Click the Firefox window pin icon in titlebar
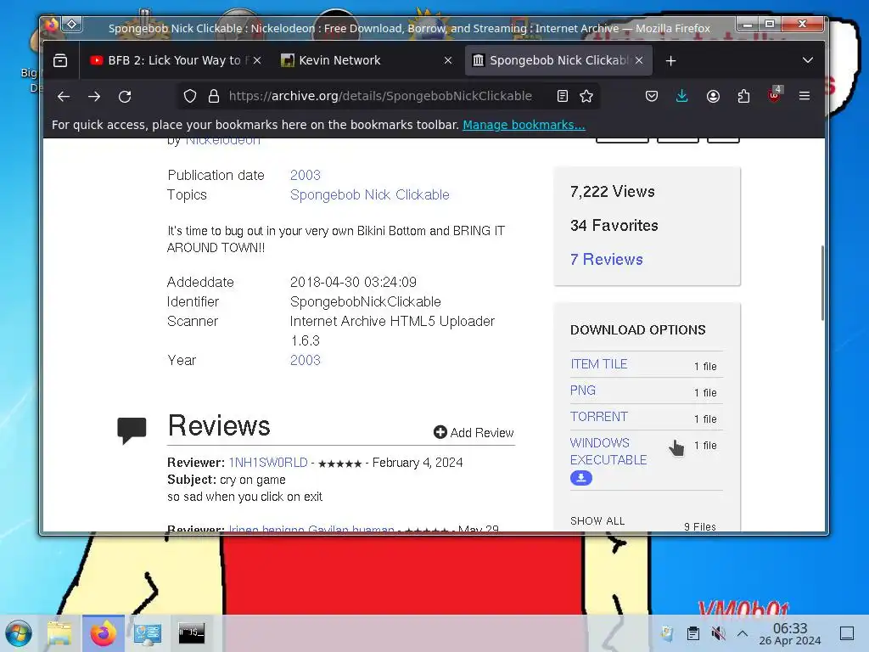Image resolution: width=869 pixels, height=652 pixels. 72,25
